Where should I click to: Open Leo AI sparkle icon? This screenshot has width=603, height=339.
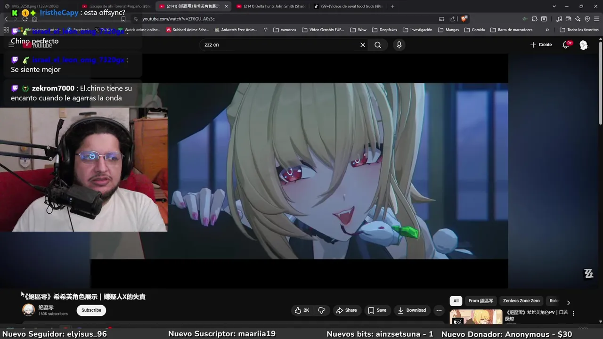click(578, 19)
